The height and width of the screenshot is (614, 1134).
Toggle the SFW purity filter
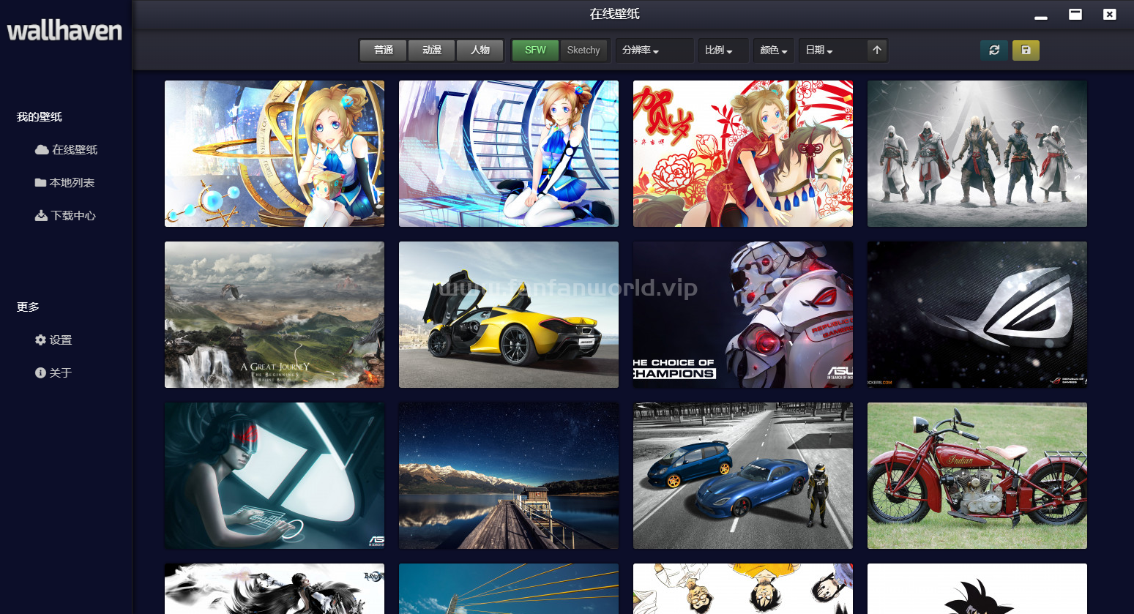(535, 50)
